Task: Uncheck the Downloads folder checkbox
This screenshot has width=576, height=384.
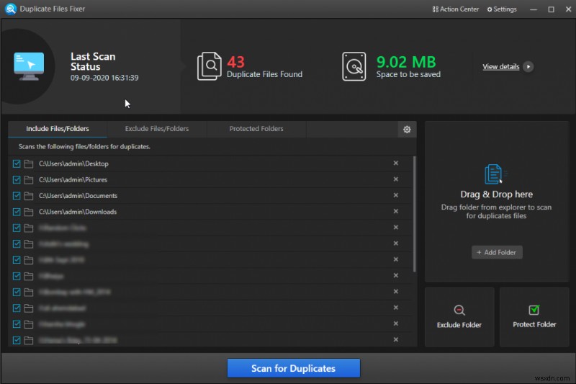Action: click(17, 212)
